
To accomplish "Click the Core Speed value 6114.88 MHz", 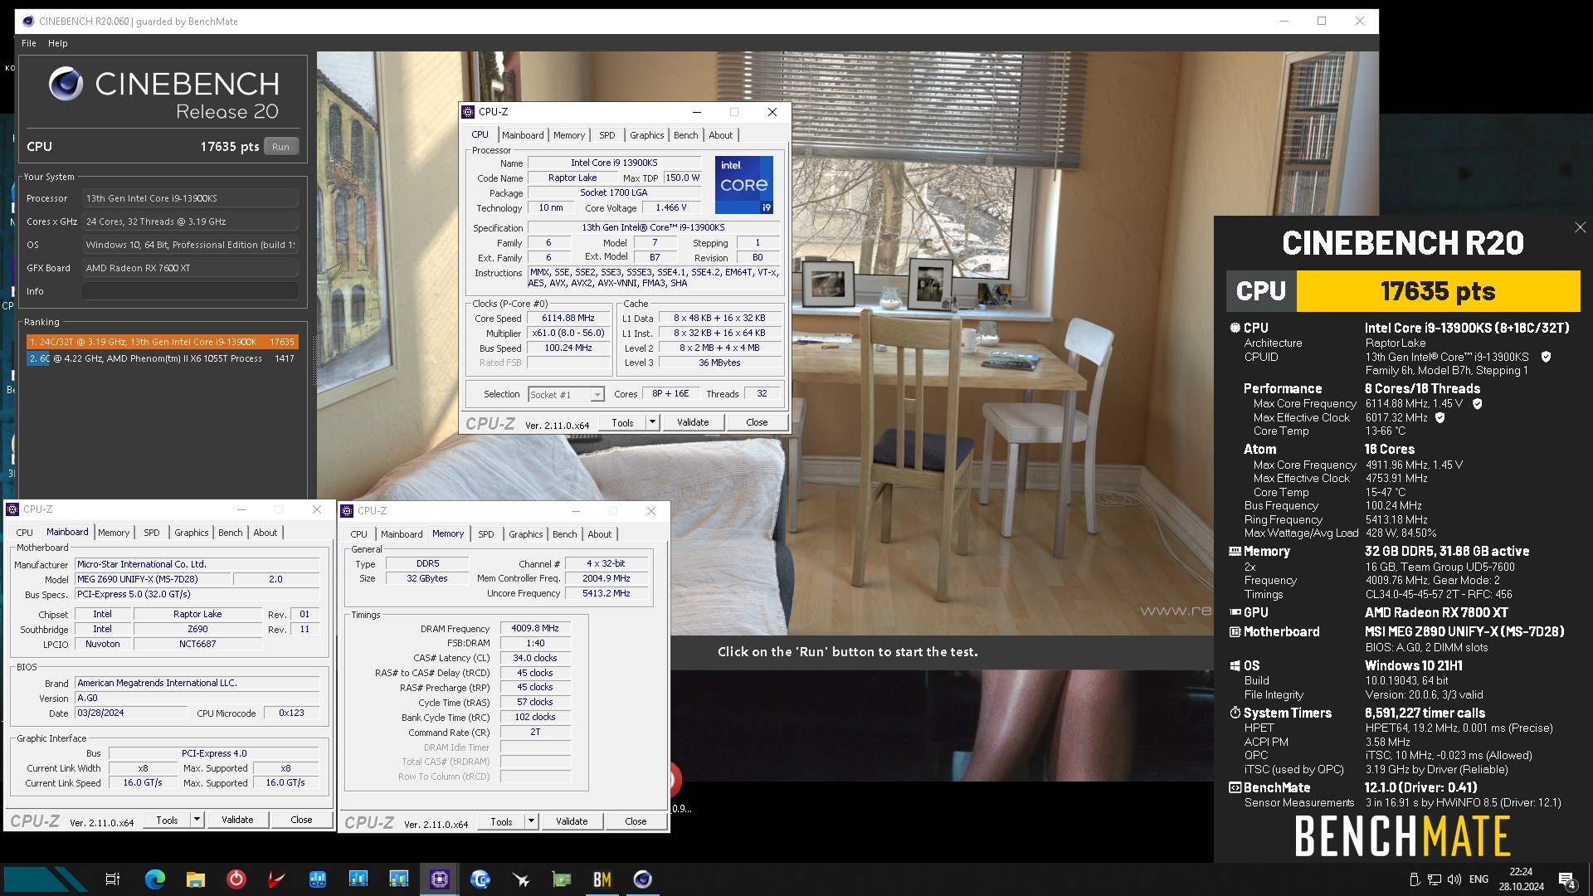I will (568, 318).
